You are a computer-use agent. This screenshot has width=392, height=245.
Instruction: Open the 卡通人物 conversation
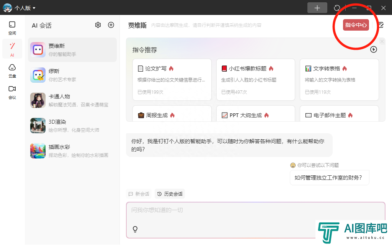pos(72,100)
